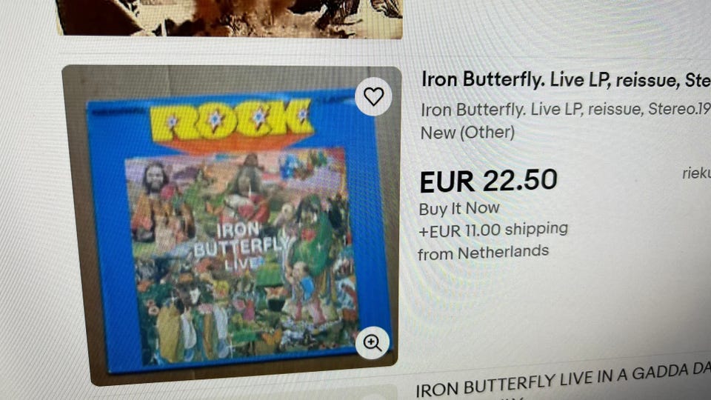Click the 'from Netherlands' location text
The image size is (711, 400).
click(x=483, y=253)
